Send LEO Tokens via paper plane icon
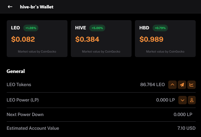The width and height of the screenshot is (201, 137). click(182, 85)
